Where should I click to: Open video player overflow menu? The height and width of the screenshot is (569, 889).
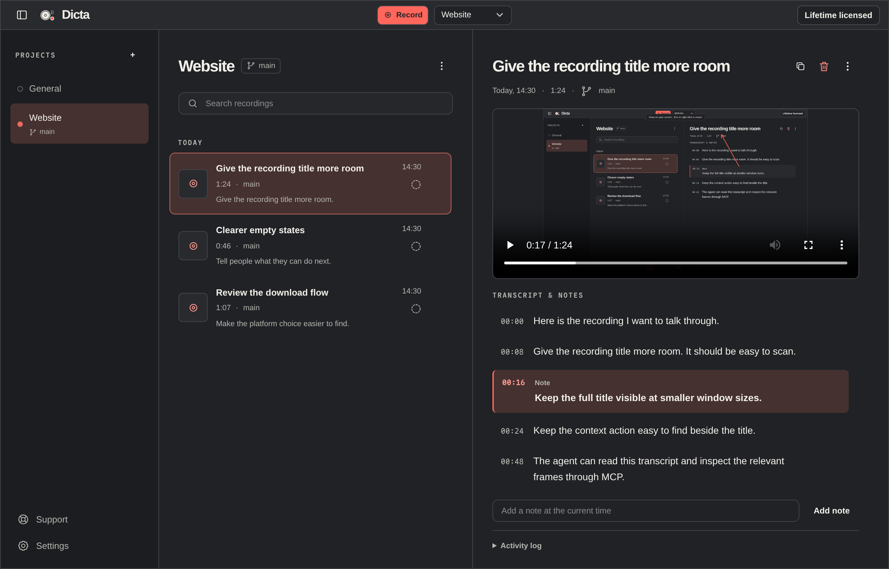pyautogui.click(x=842, y=245)
